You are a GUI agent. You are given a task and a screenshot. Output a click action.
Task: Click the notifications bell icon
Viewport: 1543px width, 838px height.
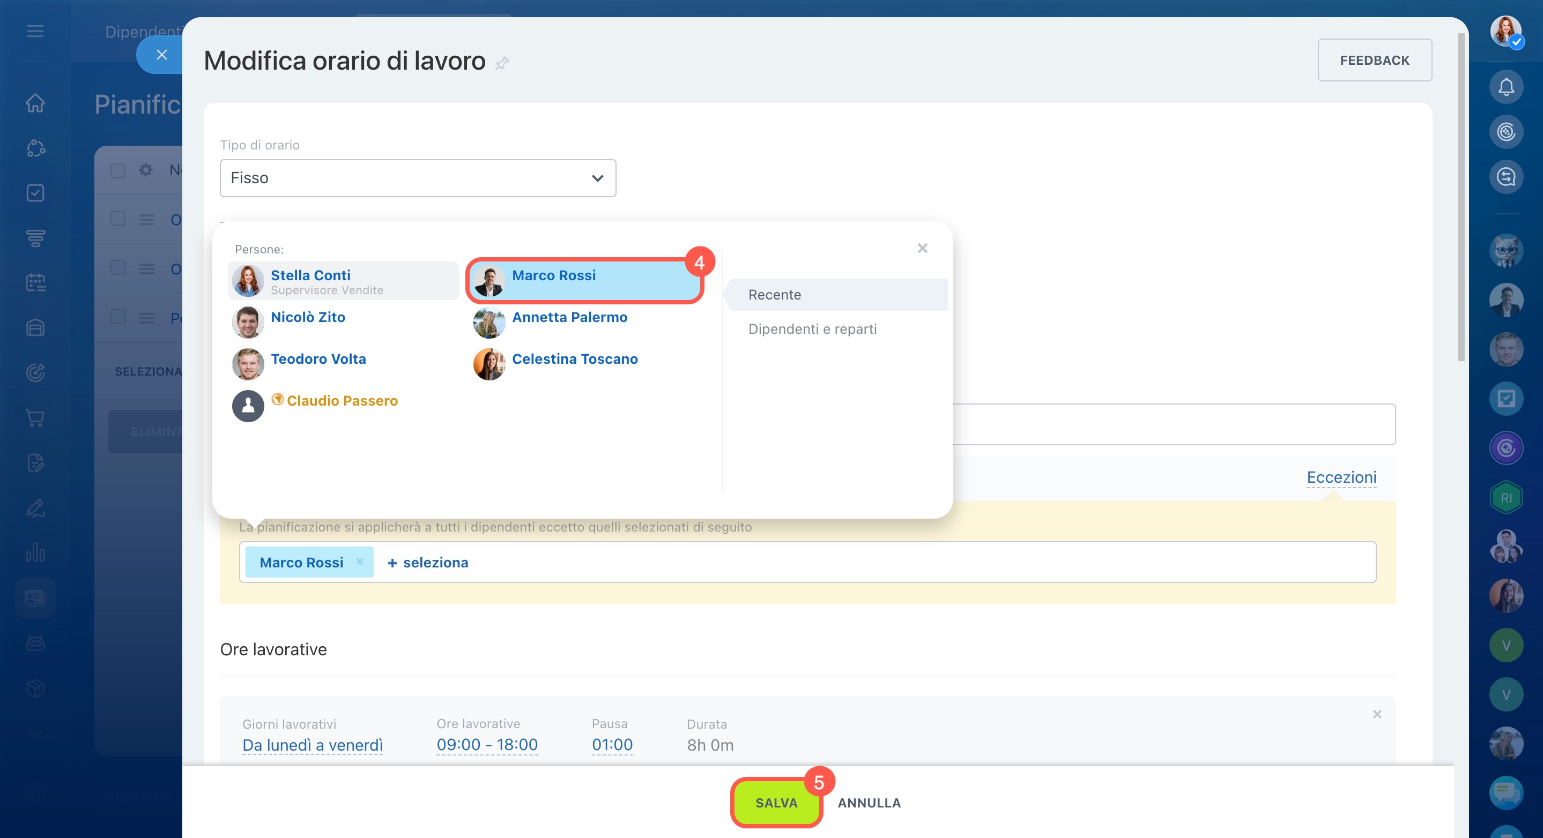1505,87
